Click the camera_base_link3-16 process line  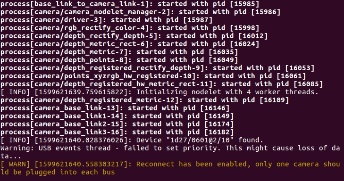[117, 132]
